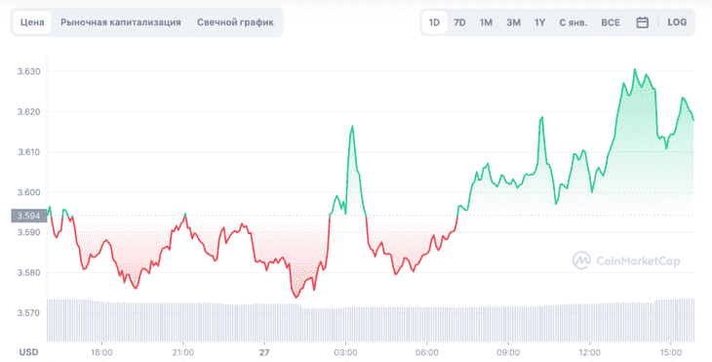The height and width of the screenshot is (362, 712).
Task: Click the highest green peak near 3.630
Action: pos(635,69)
